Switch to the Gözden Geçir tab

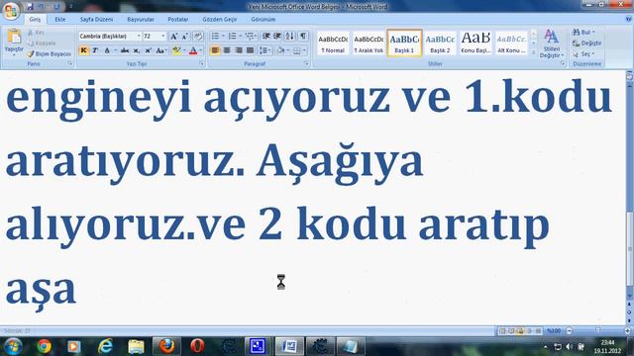coord(220,20)
